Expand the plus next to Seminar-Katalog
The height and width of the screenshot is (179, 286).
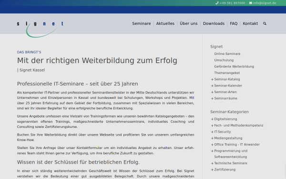[x=212, y=79]
